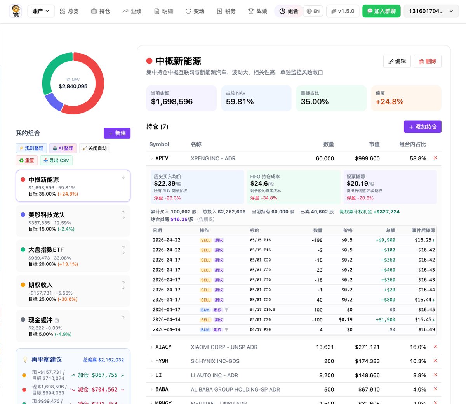The height and width of the screenshot is (404, 466).
Task: Click the blue-purple segment of NAV donut
Action: [x=54, y=101]
